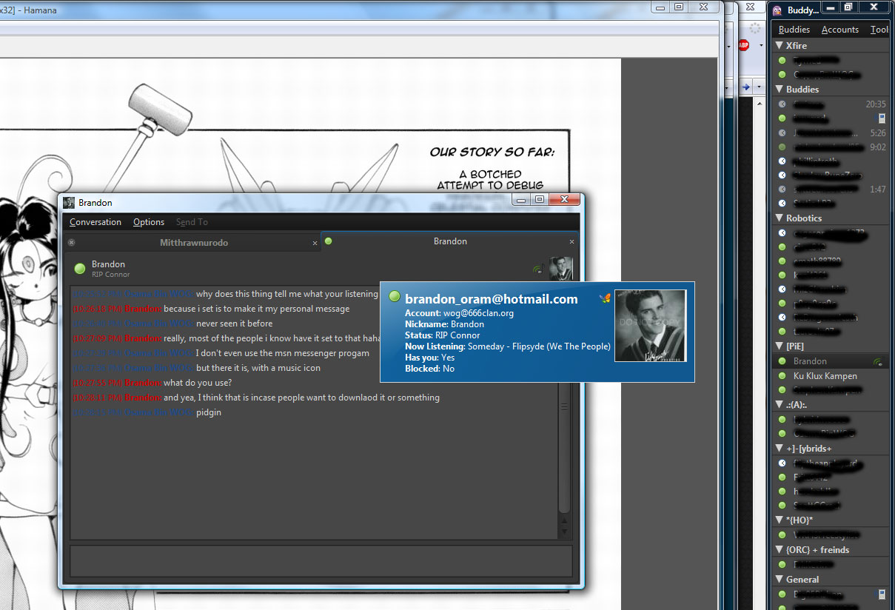Collapse the [PiE] group
The image size is (895, 610).
tap(779, 346)
